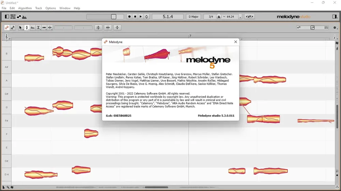Open the Track menu
The width and height of the screenshot is (341, 191).
point(39,8)
